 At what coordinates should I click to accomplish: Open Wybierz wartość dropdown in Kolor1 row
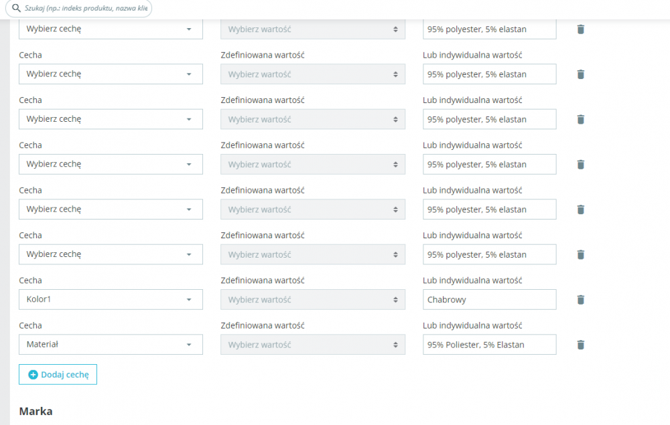pos(313,299)
